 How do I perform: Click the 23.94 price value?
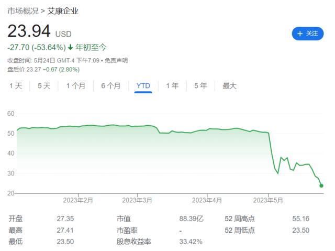(29, 31)
